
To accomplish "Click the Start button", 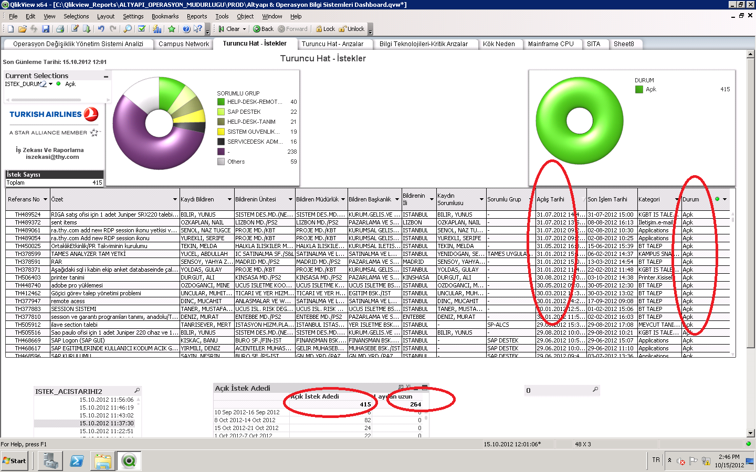I will pos(15,461).
